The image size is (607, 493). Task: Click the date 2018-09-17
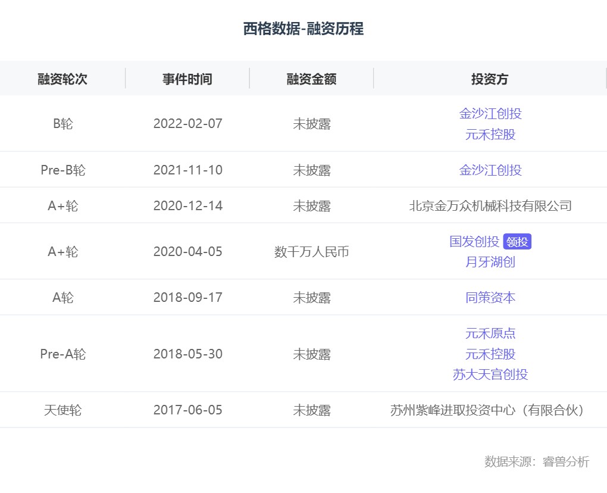click(x=187, y=298)
